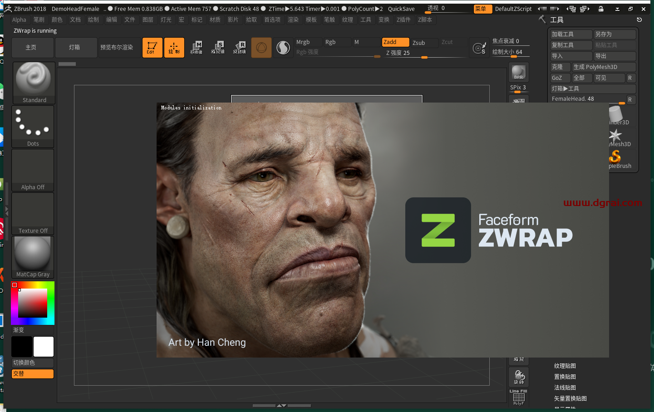Image resolution: width=654 pixels, height=412 pixels.
Task: Adjust the 透视 see-through slider
Action: click(x=447, y=9)
